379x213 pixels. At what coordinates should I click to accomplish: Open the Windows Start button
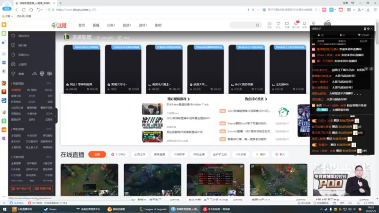(x=4, y=209)
